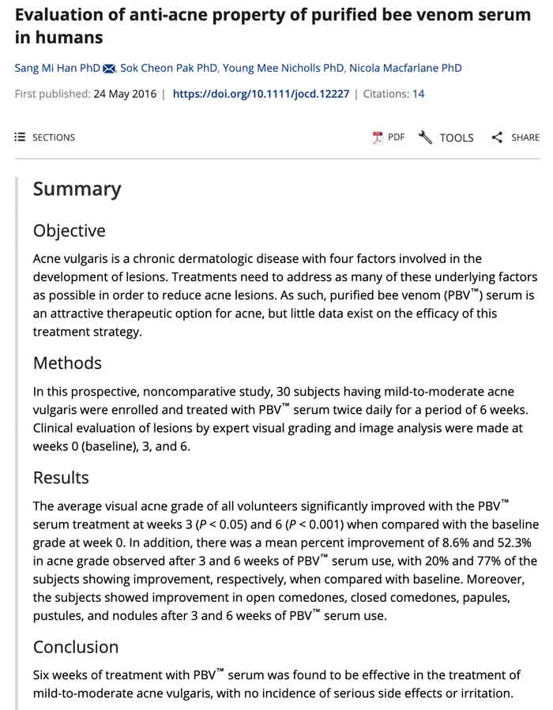553x710 pixels.
Task: Click the Tools wrench icon
Action: [425, 137]
